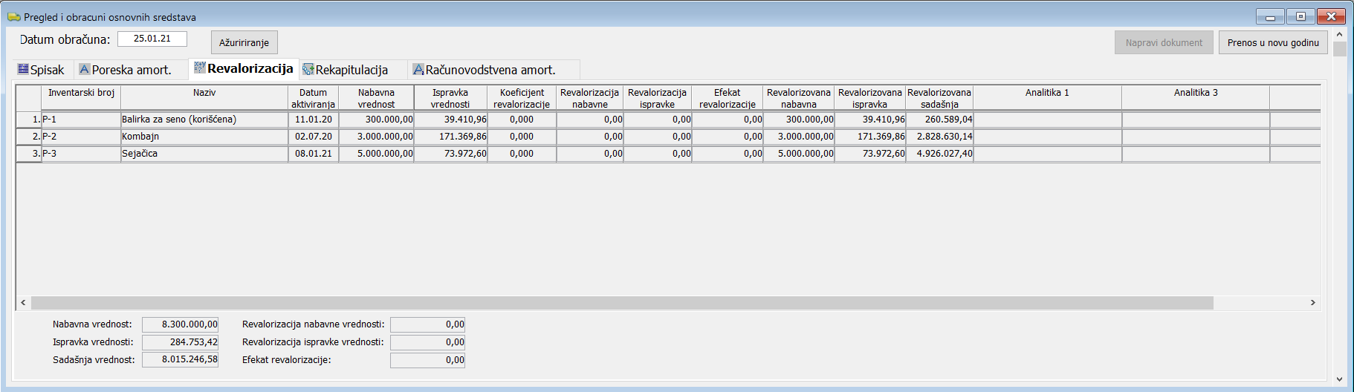
Task: Switch to Poreska amort. tab
Action: tap(131, 70)
